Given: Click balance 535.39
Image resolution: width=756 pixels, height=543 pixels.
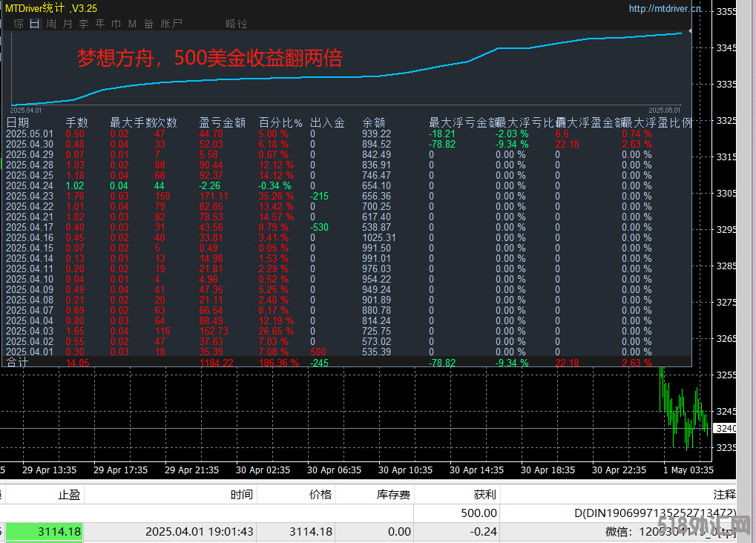Looking at the screenshot, I should click(377, 352).
